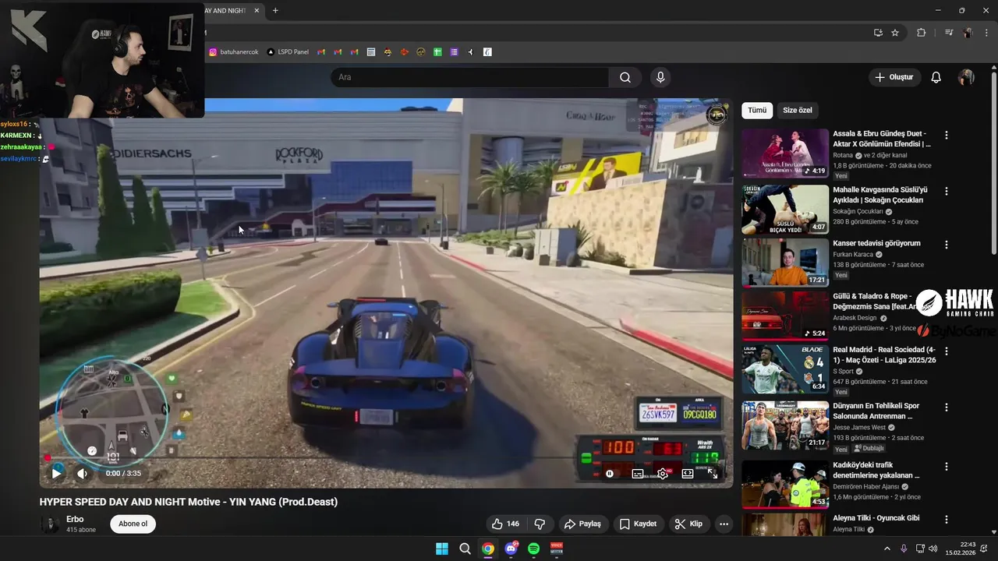Open options for Assala & Ebru video
Viewport: 998px width, 561px height.
click(x=947, y=135)
